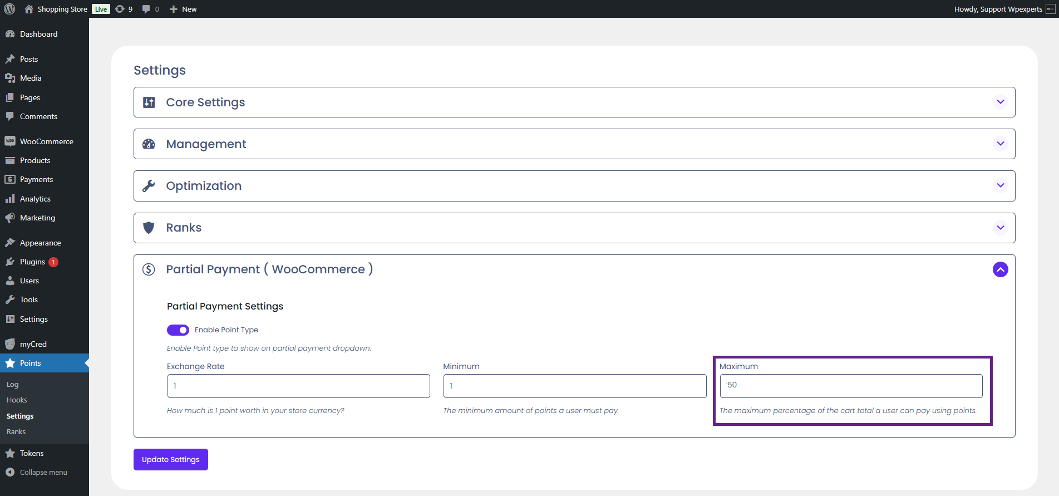The height and width of the screenshot is (496, 1059).
Task: Expand the Optimization section chevron
Action: pyautogui.click(x=1000, y=185)
